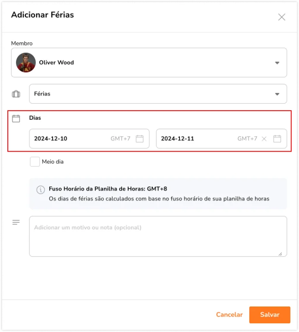The width and height of the screenshot is (299, 332).
Task: Click the start date field 2024-12-10
Action: click(x=89, y=139)
